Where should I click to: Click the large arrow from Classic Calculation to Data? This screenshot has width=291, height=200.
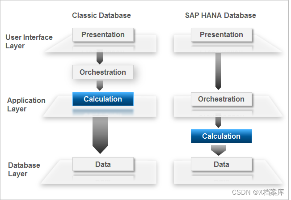pyautogui.click(x=100, y=133)
